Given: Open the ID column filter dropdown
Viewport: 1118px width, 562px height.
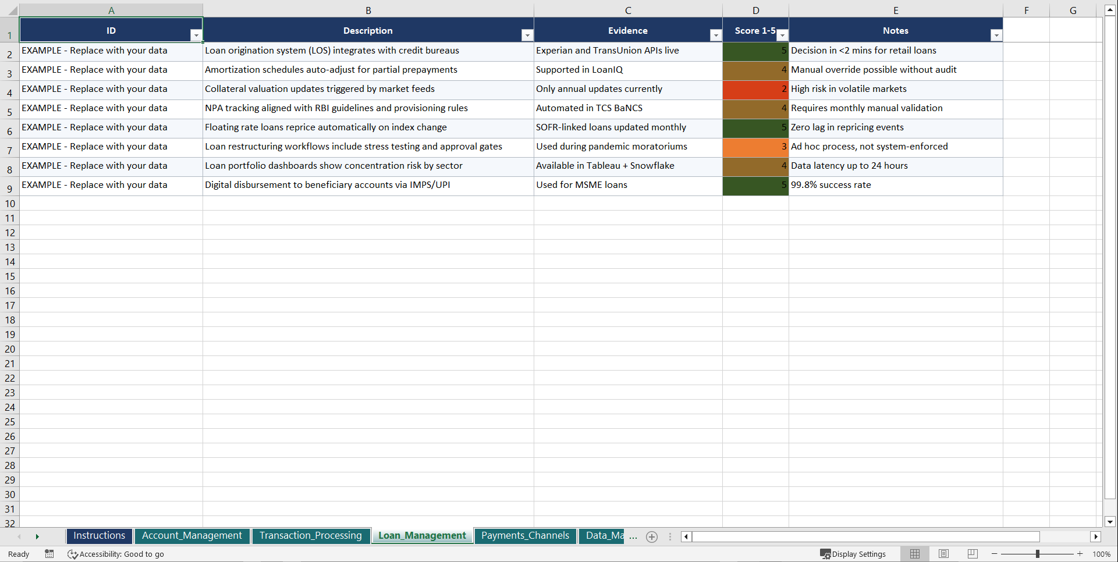Looking at the screenshot, I should click(x=197, y=35).
